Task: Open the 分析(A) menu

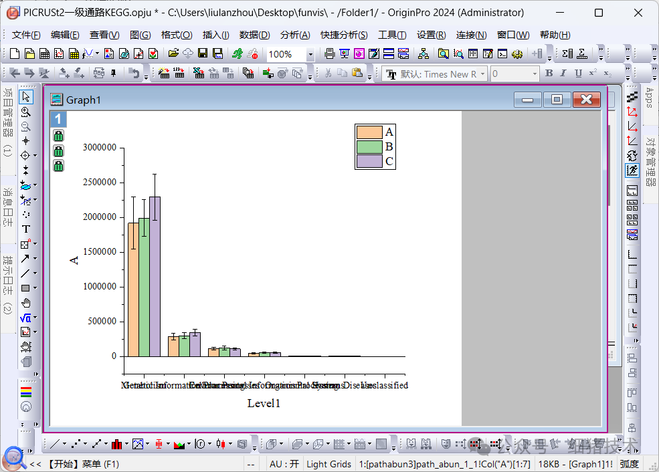Action: tap(294, 35)
